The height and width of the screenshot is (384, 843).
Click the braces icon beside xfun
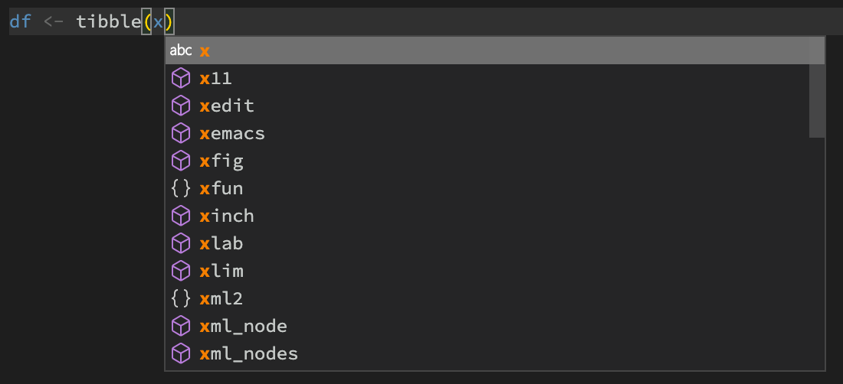coord(180,188)
